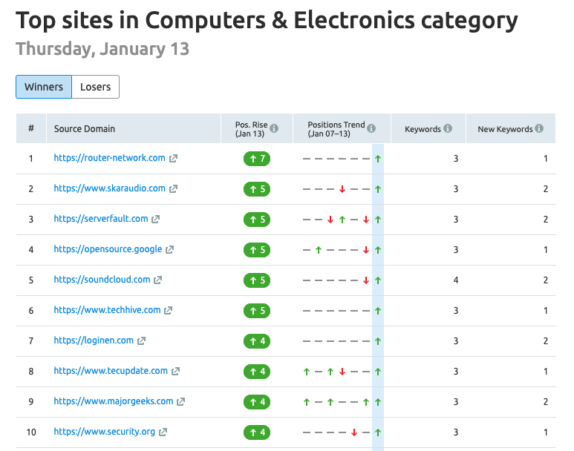Click the green +4 badge for security.org
574x451 pixels.
coord(257,432)
